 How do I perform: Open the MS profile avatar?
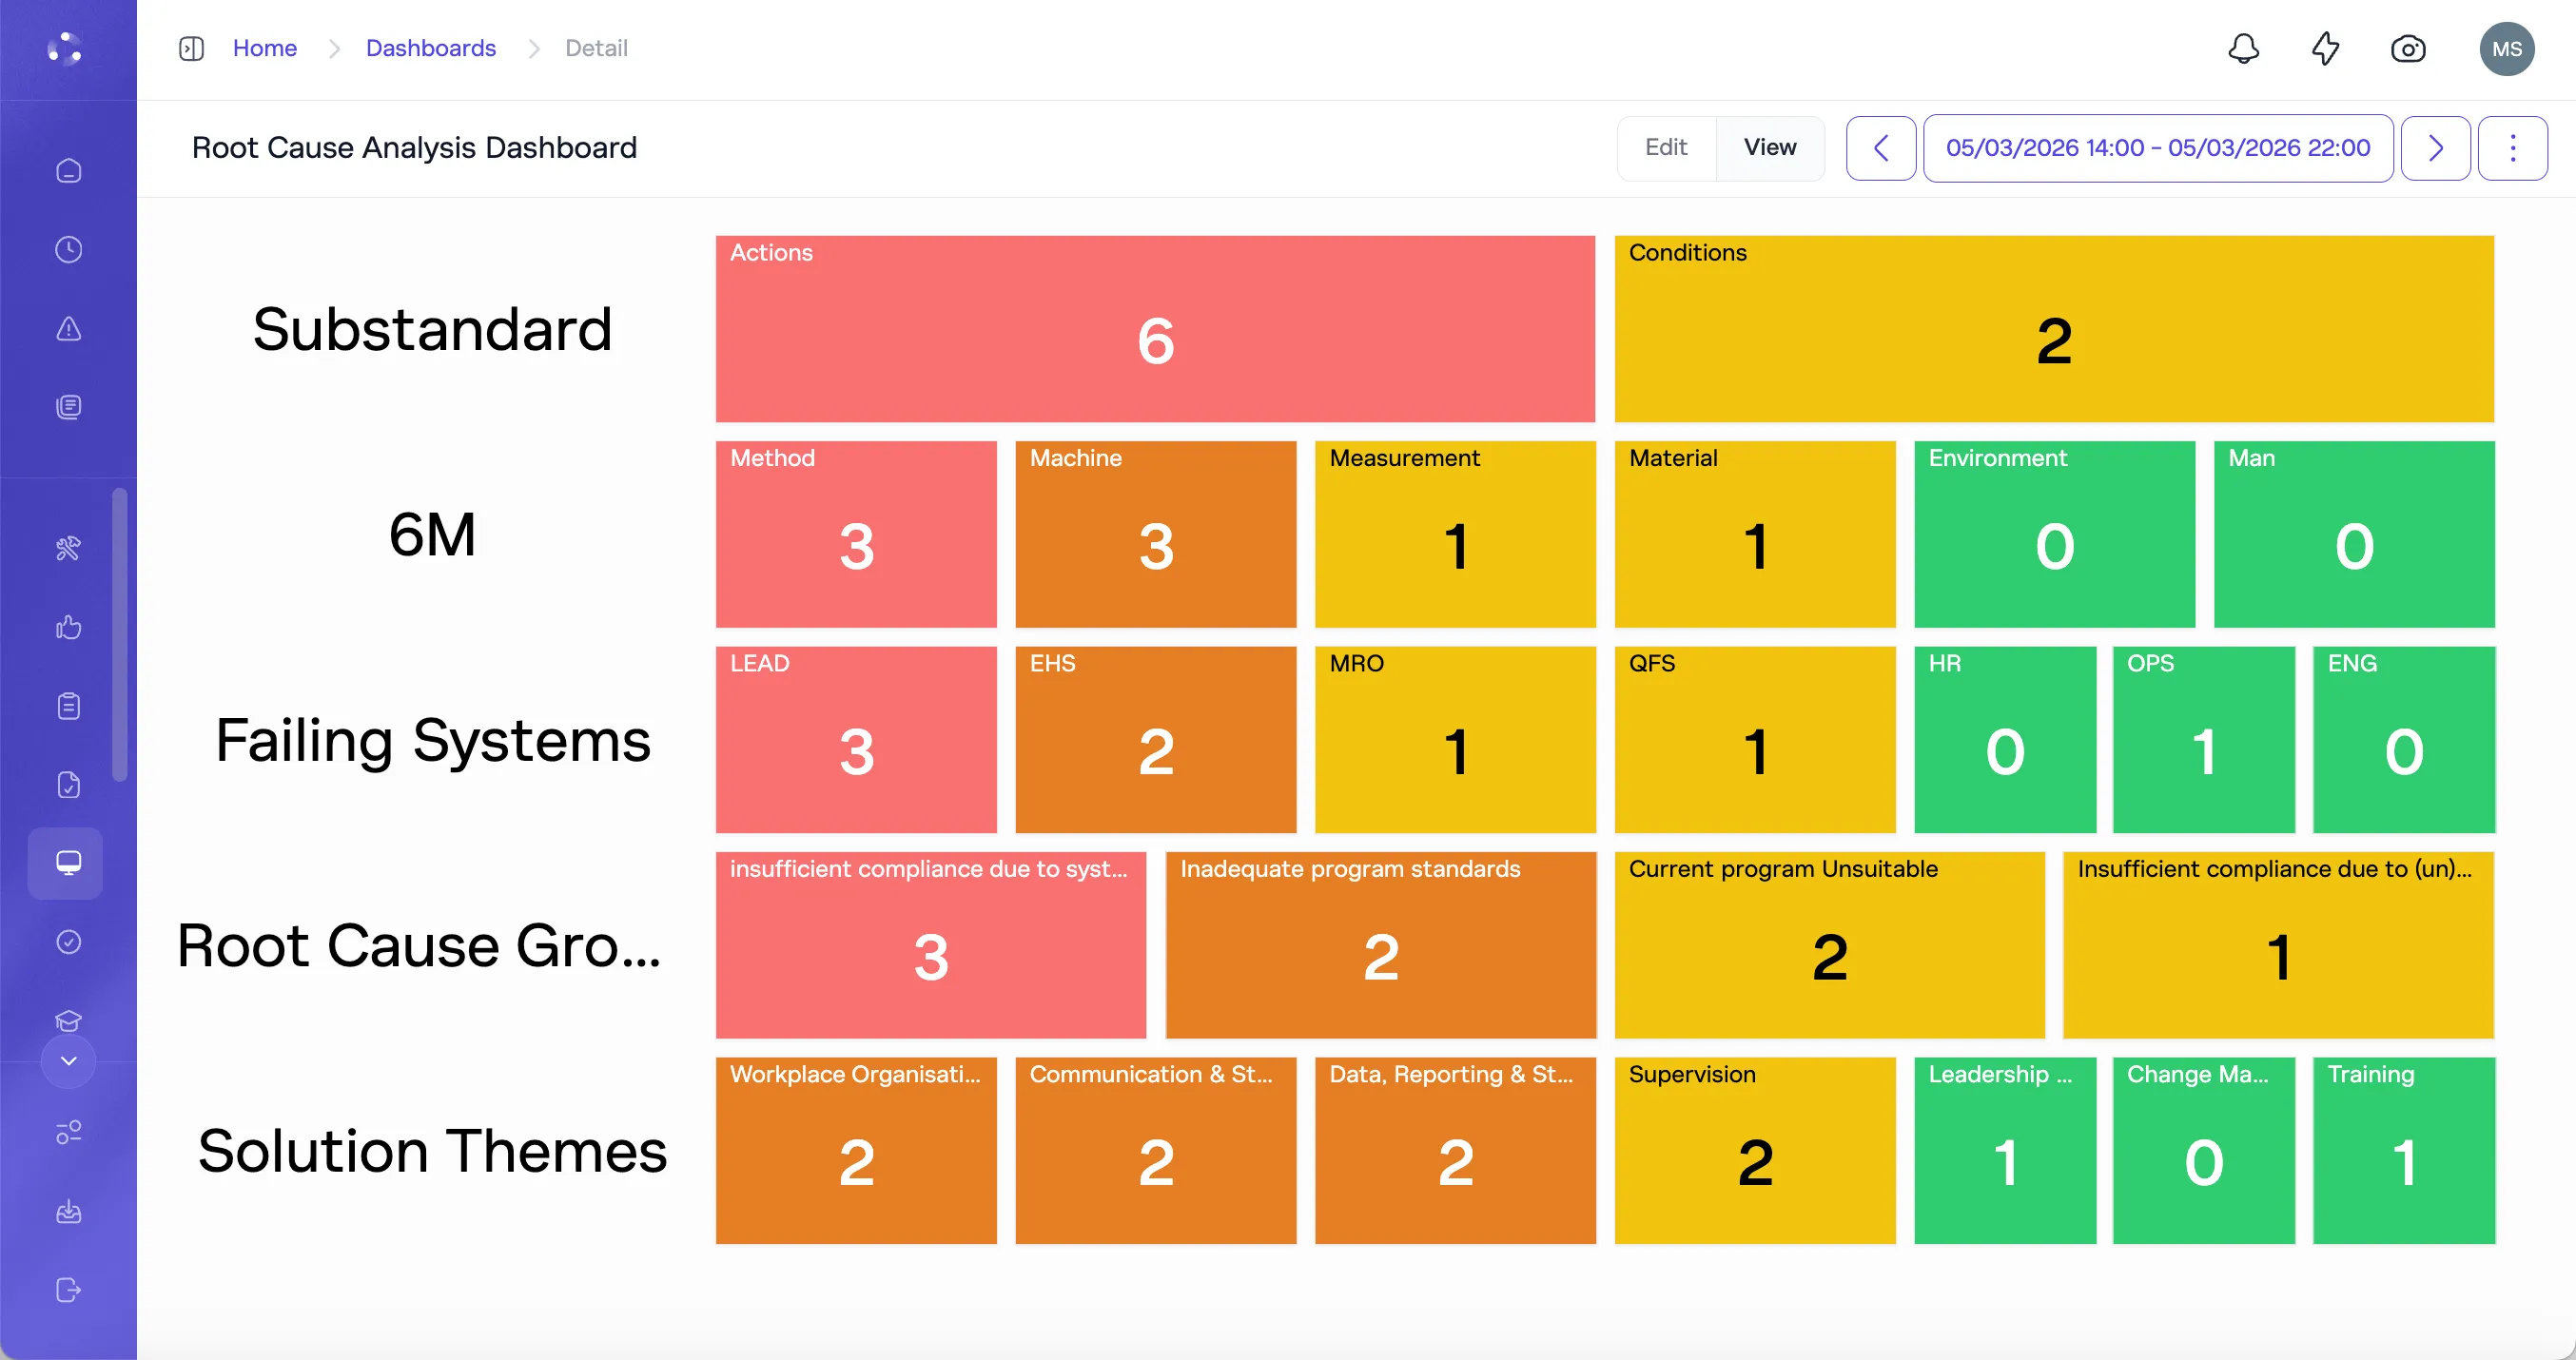pyautogui.click(x=2507, y=48)
